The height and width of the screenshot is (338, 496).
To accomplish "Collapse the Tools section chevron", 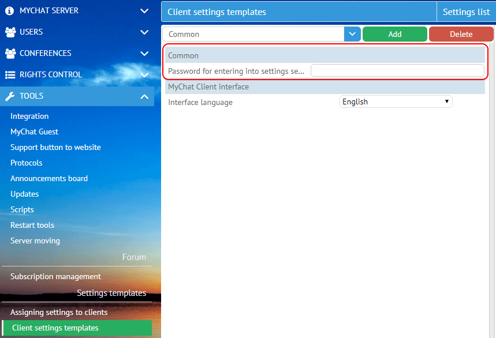I will 144,96.
